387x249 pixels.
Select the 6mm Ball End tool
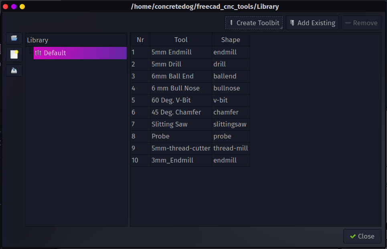pos(180,76)
